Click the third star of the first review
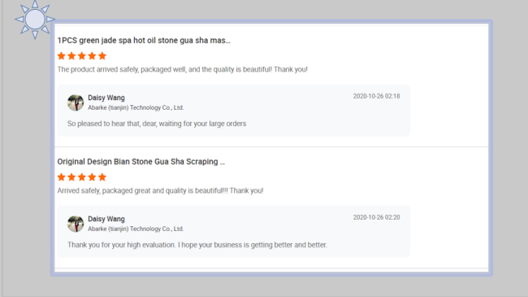The height and width of the screenshot is (297, 528). pos(82,55)
